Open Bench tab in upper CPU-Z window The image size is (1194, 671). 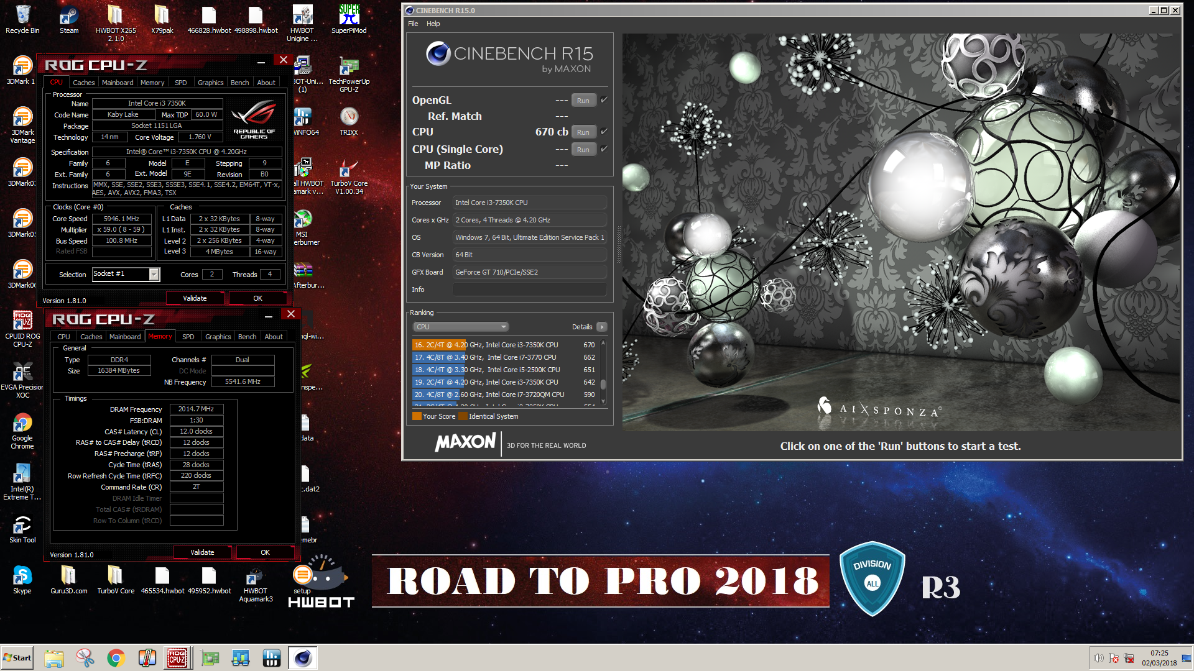coord(240,83)
